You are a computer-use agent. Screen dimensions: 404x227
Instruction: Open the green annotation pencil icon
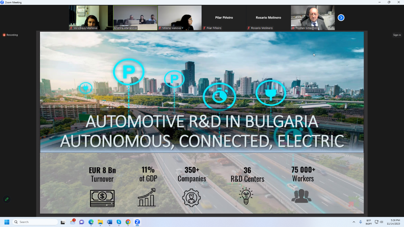click(7, 199)
